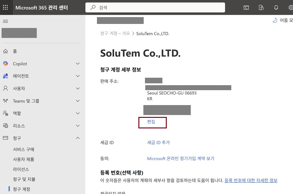
Task: Click the 'KR' country text
Action: point(150,99)
